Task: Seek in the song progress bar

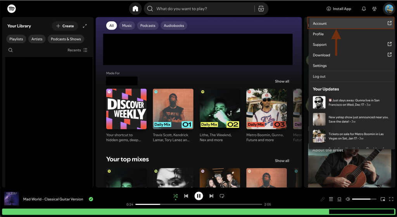Action: pos(199,204)
